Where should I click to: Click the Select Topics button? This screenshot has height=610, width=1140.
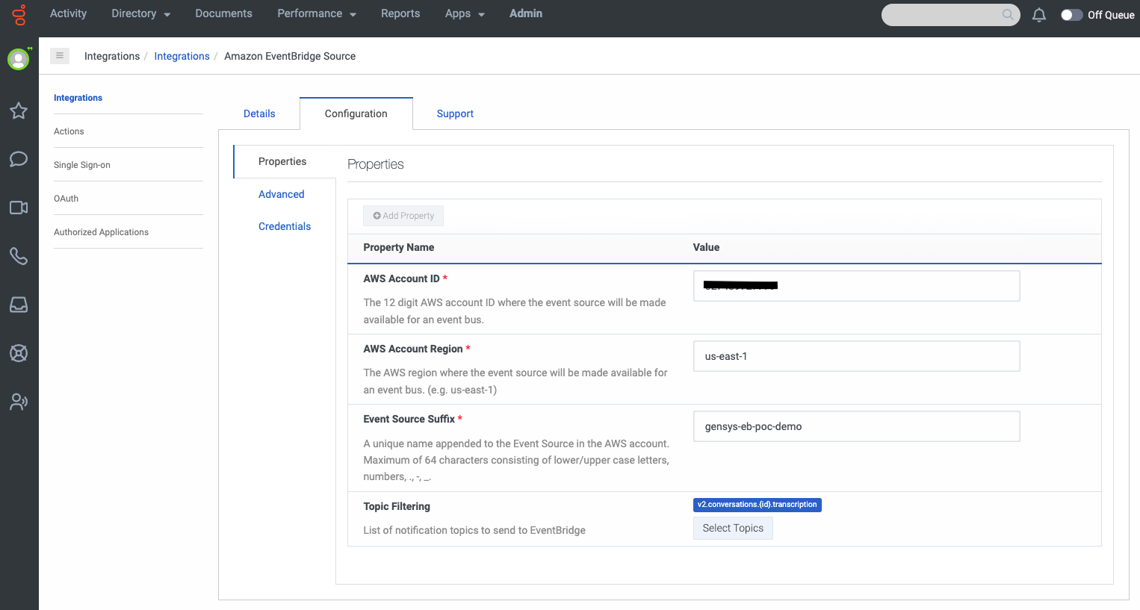click(733, 528)
